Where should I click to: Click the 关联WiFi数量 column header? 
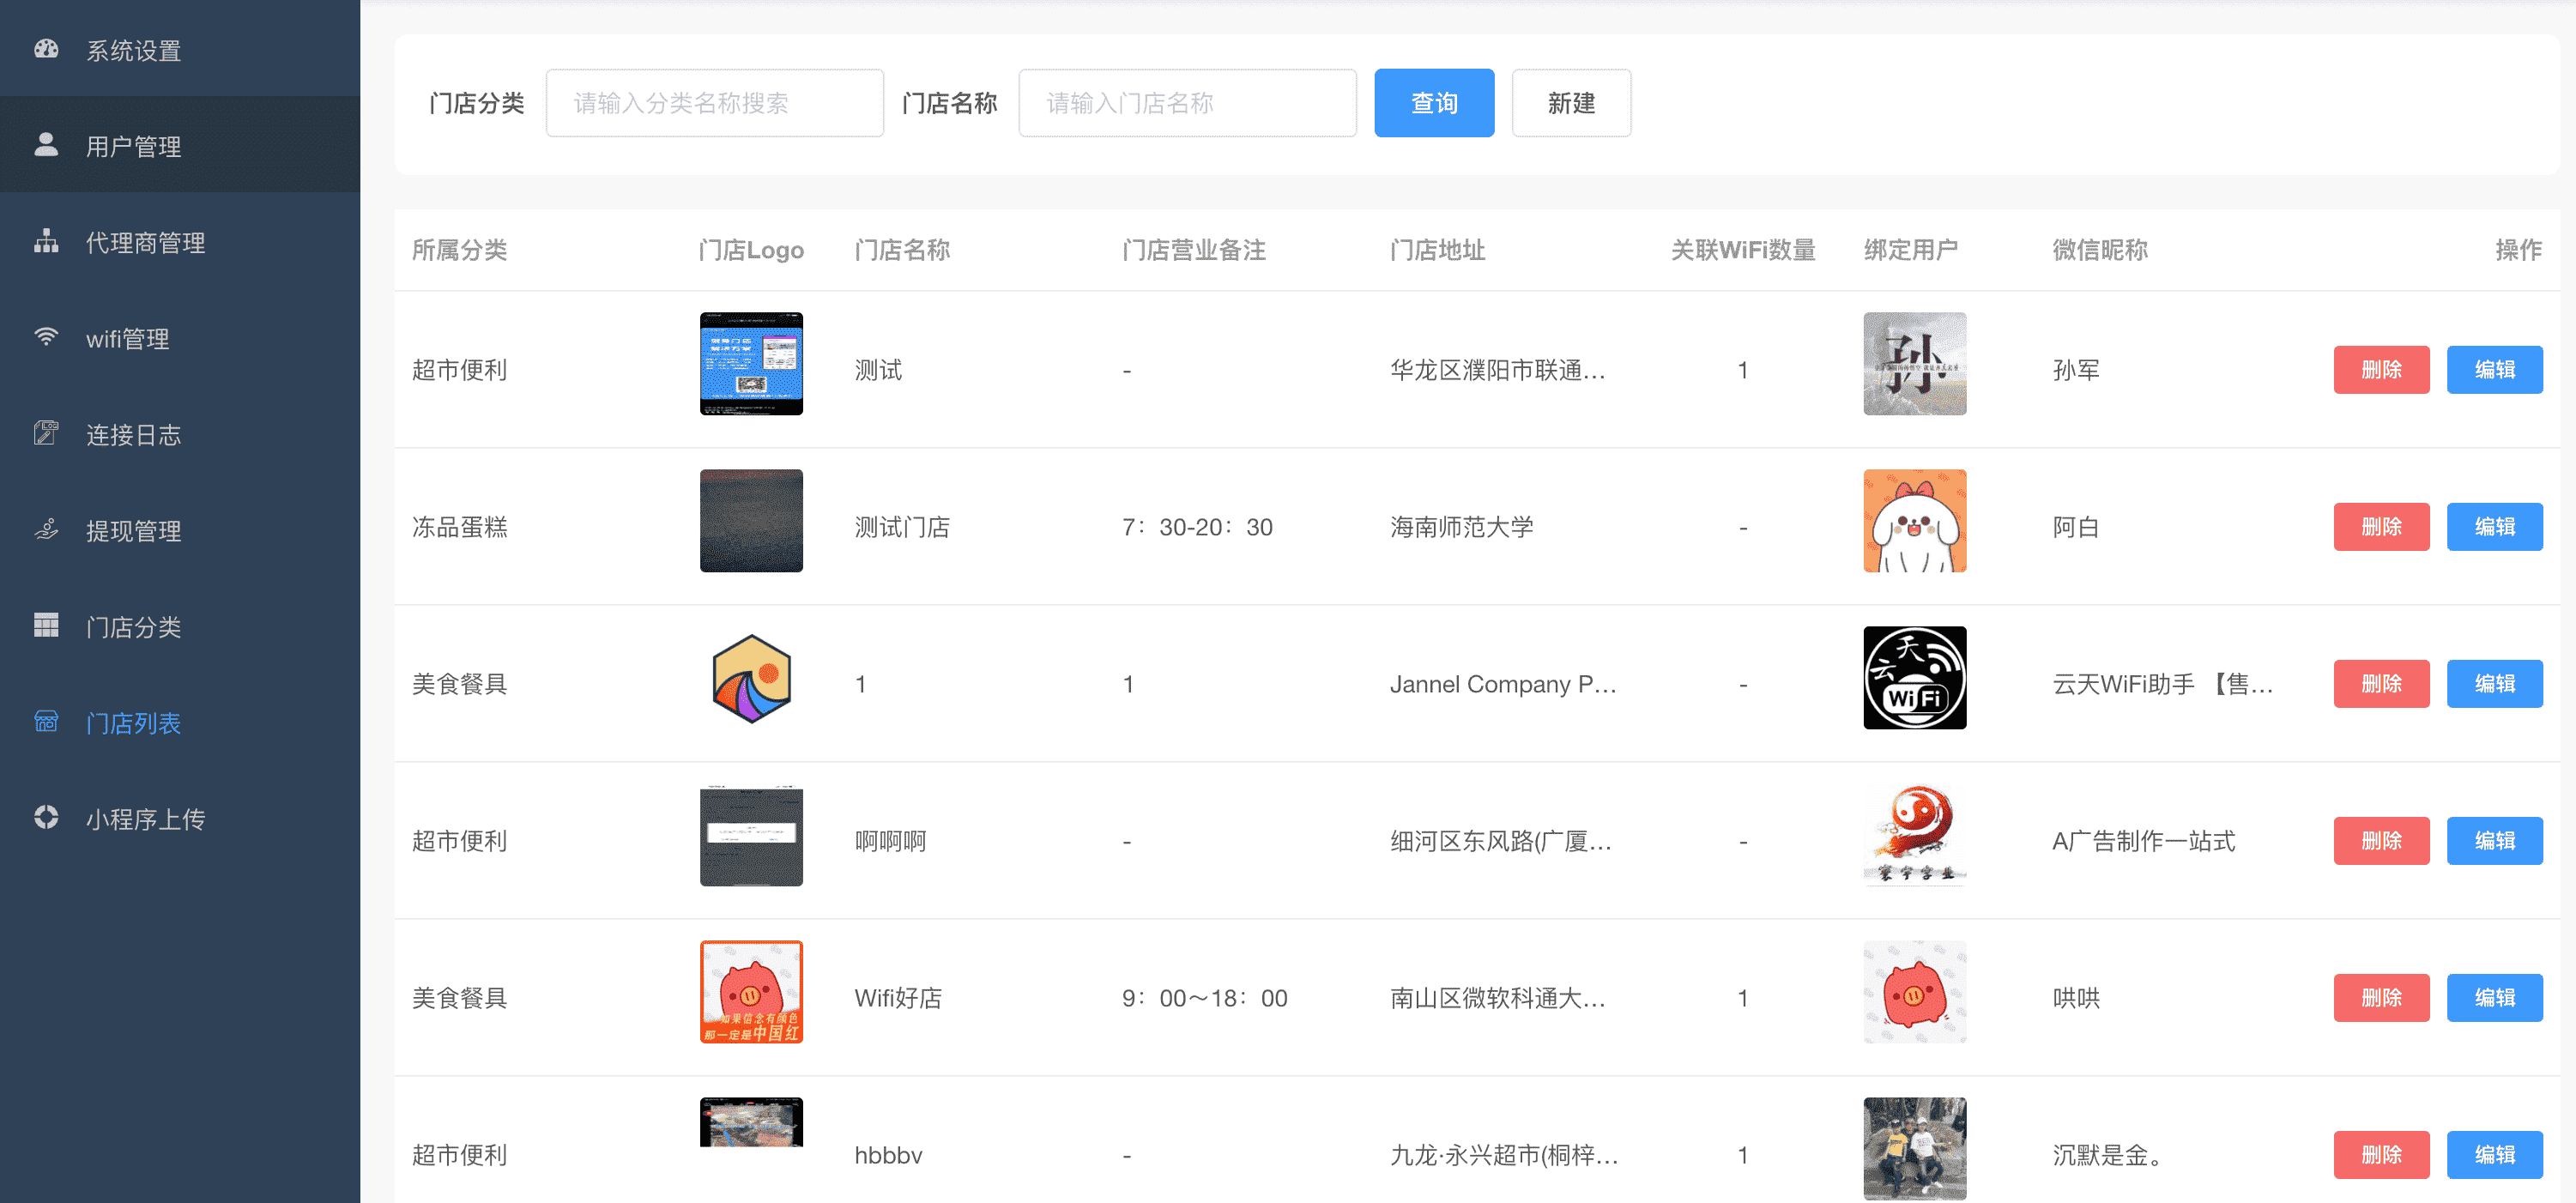[x=1743, y=250]
